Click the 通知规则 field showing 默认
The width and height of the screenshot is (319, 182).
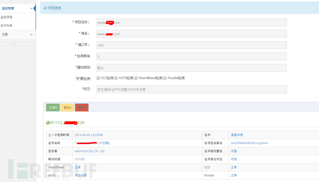(192, 68)
